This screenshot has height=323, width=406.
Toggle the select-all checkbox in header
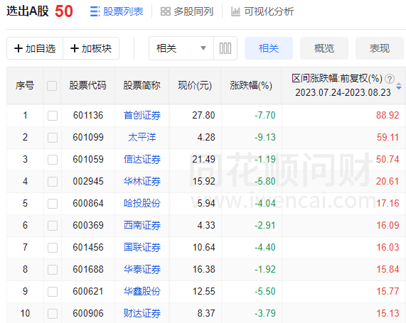coord(52,86)
